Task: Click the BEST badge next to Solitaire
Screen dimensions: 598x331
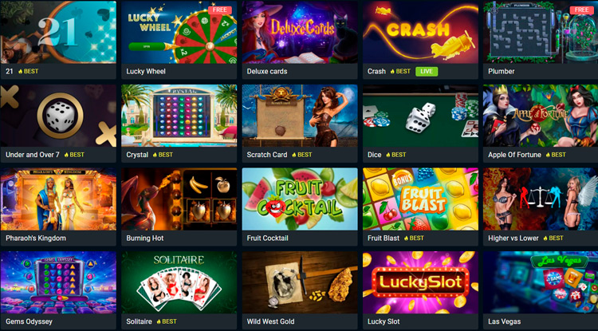Action: 166,321
